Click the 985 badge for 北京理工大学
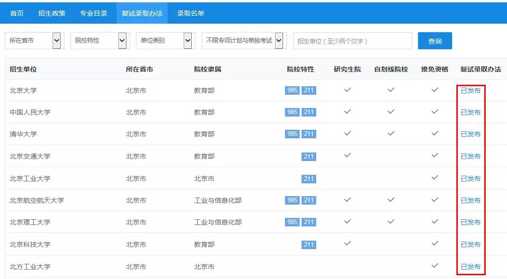The width and height of the screenshot is (507, 279). tap(292, 222)
